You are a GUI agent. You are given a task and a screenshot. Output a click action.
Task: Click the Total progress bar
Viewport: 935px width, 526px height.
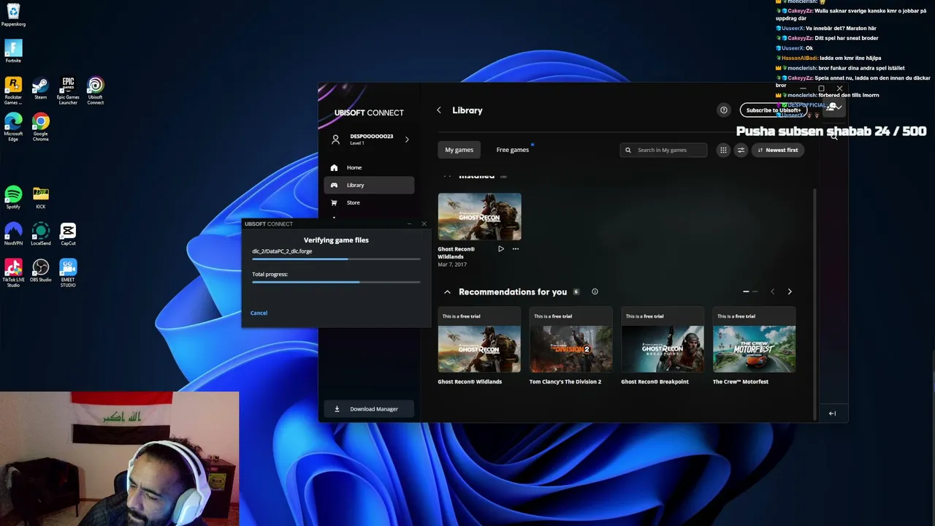tap(336, 282)
